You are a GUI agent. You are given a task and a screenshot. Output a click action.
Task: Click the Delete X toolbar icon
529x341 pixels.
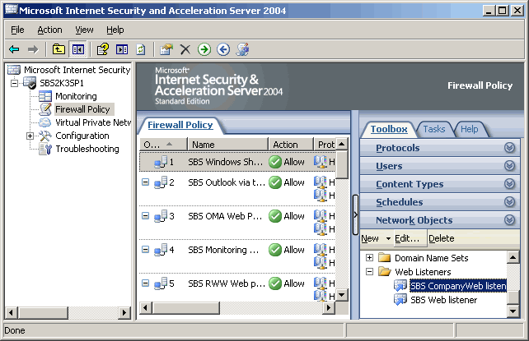[185, 49]
